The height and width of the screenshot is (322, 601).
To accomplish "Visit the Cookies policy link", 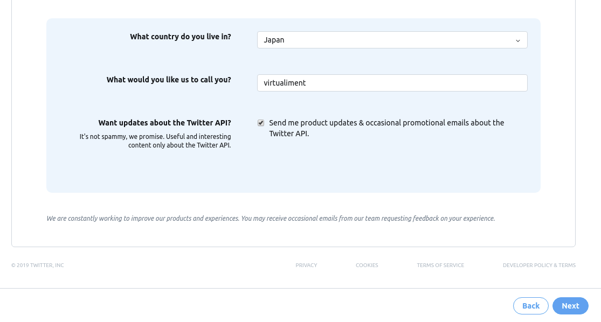I will click(x=367, y=265).
